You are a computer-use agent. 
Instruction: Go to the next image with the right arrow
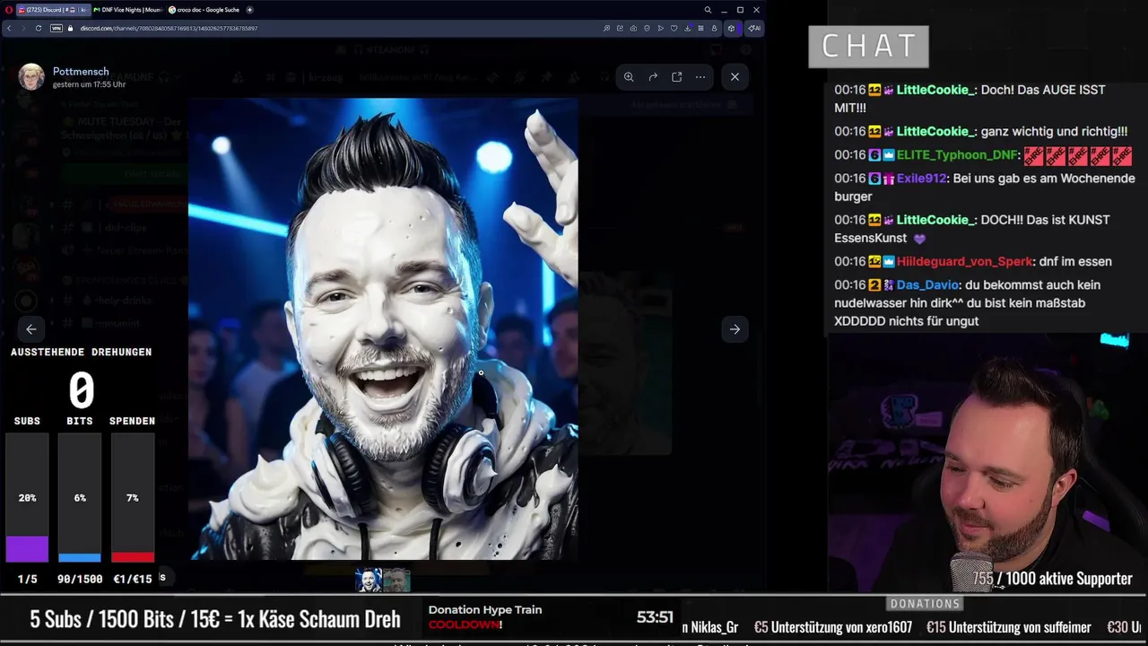735,329
